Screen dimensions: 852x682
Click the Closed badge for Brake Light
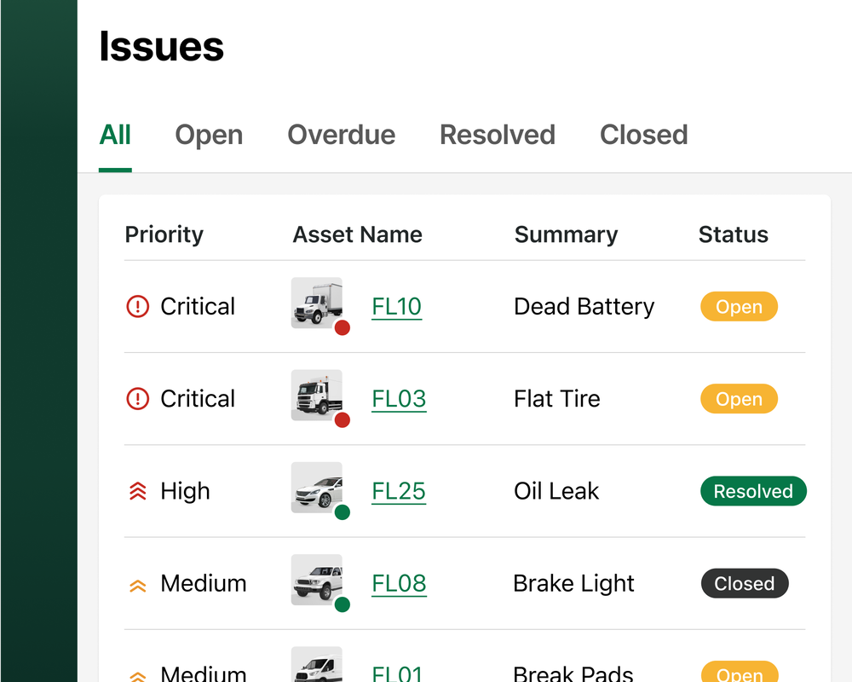pos(745,584)
